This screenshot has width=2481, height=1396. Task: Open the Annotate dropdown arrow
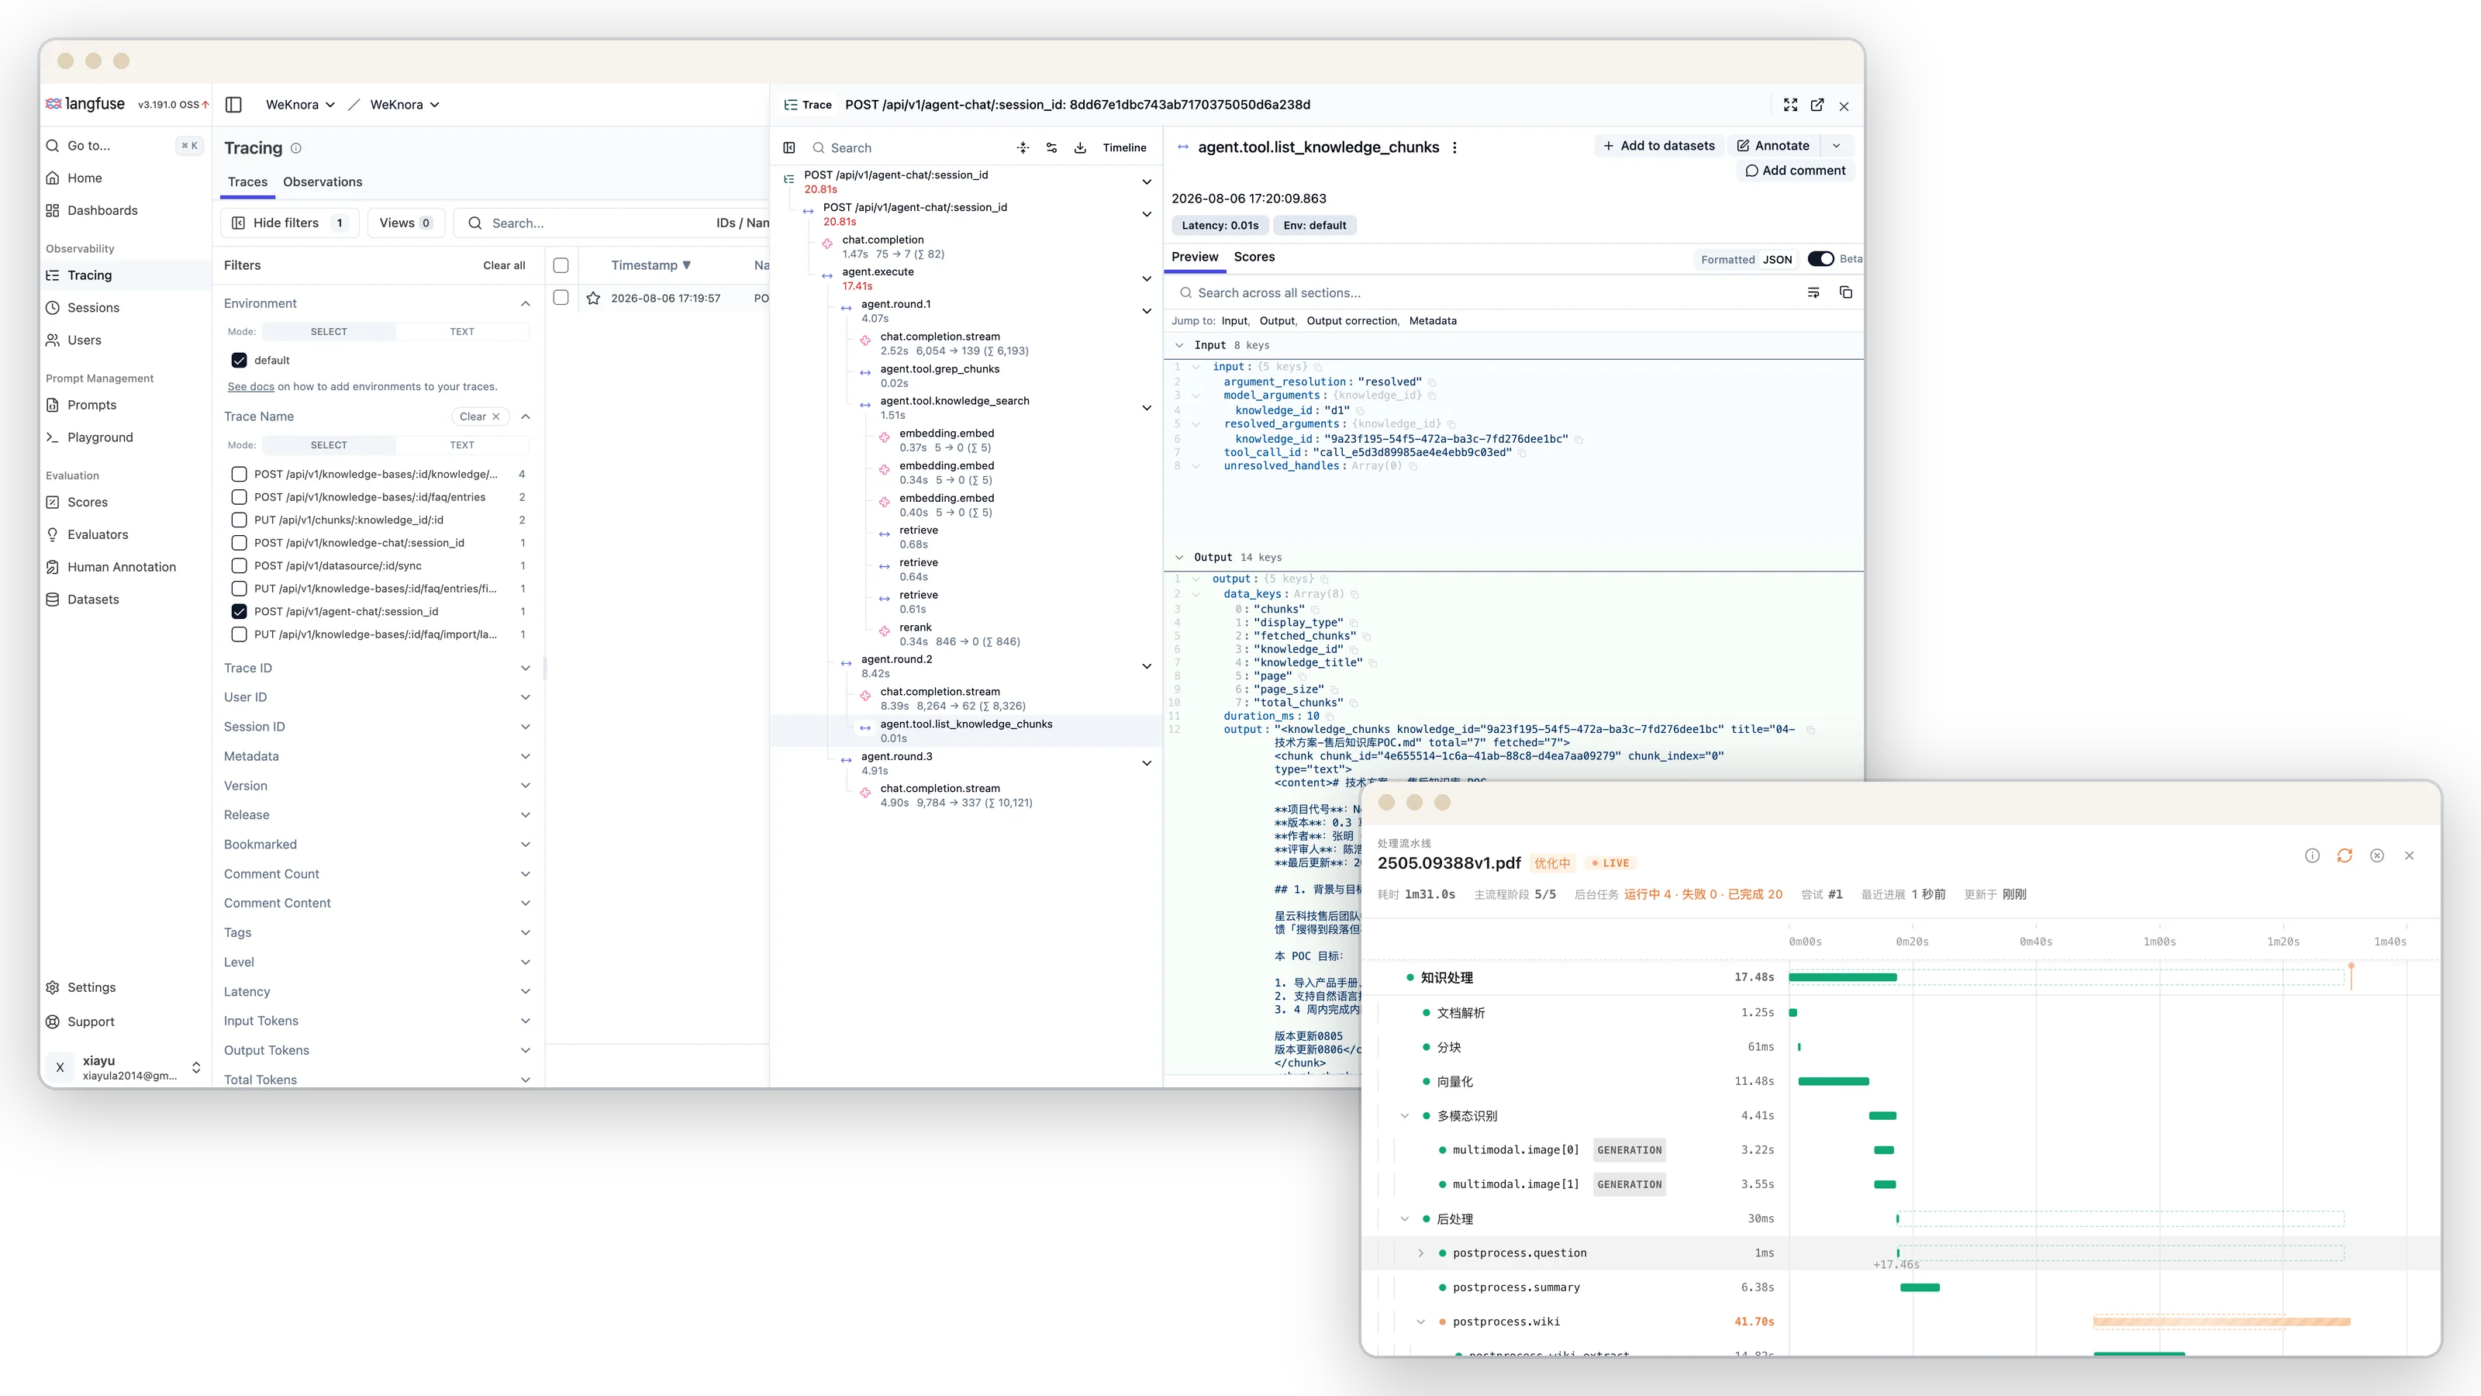(x=1837, y=146)
